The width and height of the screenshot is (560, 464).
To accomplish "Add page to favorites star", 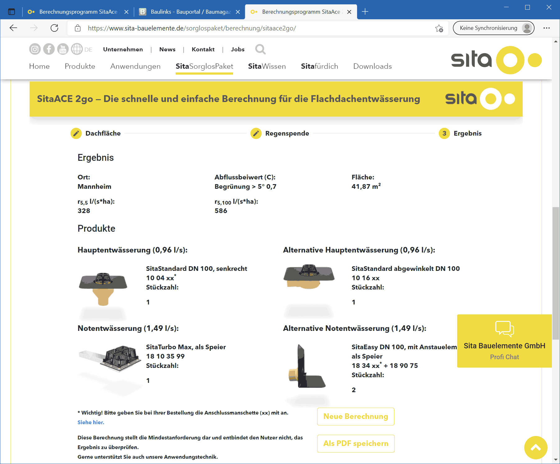I will [x=439, y=28].
